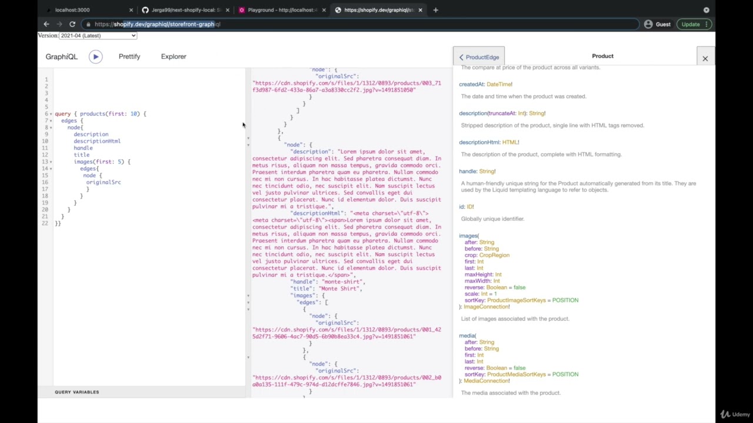The width and height of the screenshot is (753, 423).
Task: Open the descriptionHtml field link
Action: 479,142
